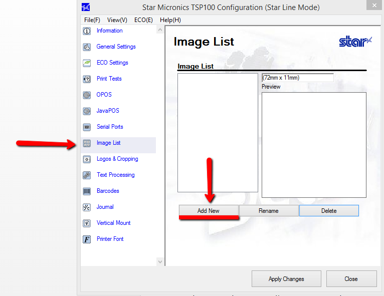Click the Logos & Cropping icon

[x=87, y=159]
